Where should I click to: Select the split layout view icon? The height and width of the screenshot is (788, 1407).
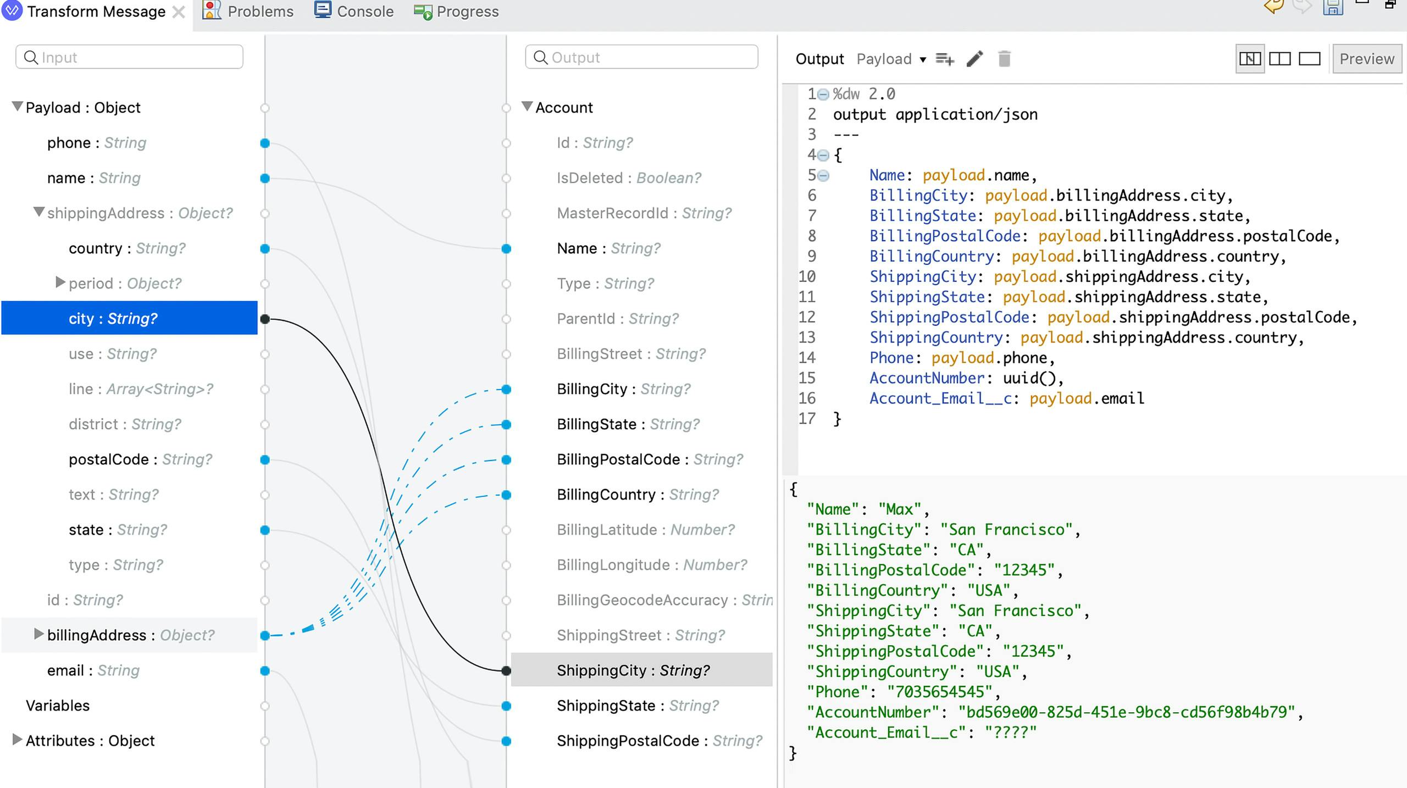1279,59
